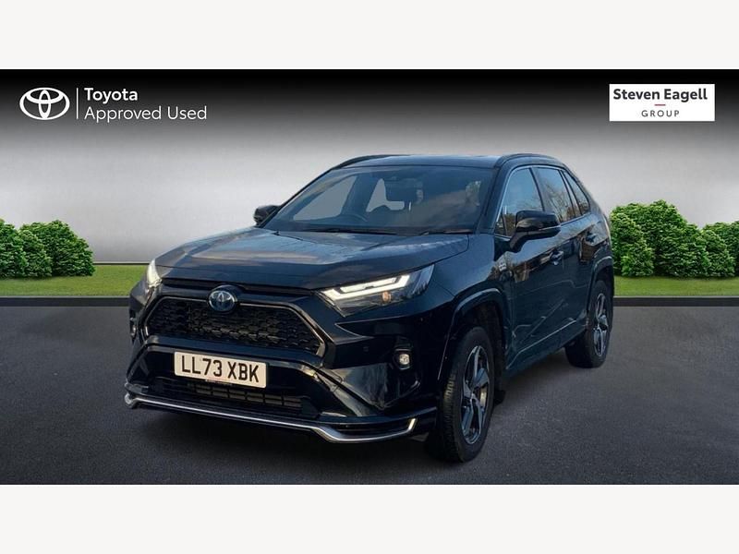Click the Toyota Approved Used text
Image resolution: width=739 pixels, height=554 pixels.
coord(146,104)
